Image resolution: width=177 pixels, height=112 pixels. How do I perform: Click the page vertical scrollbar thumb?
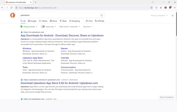coord(176,24)
